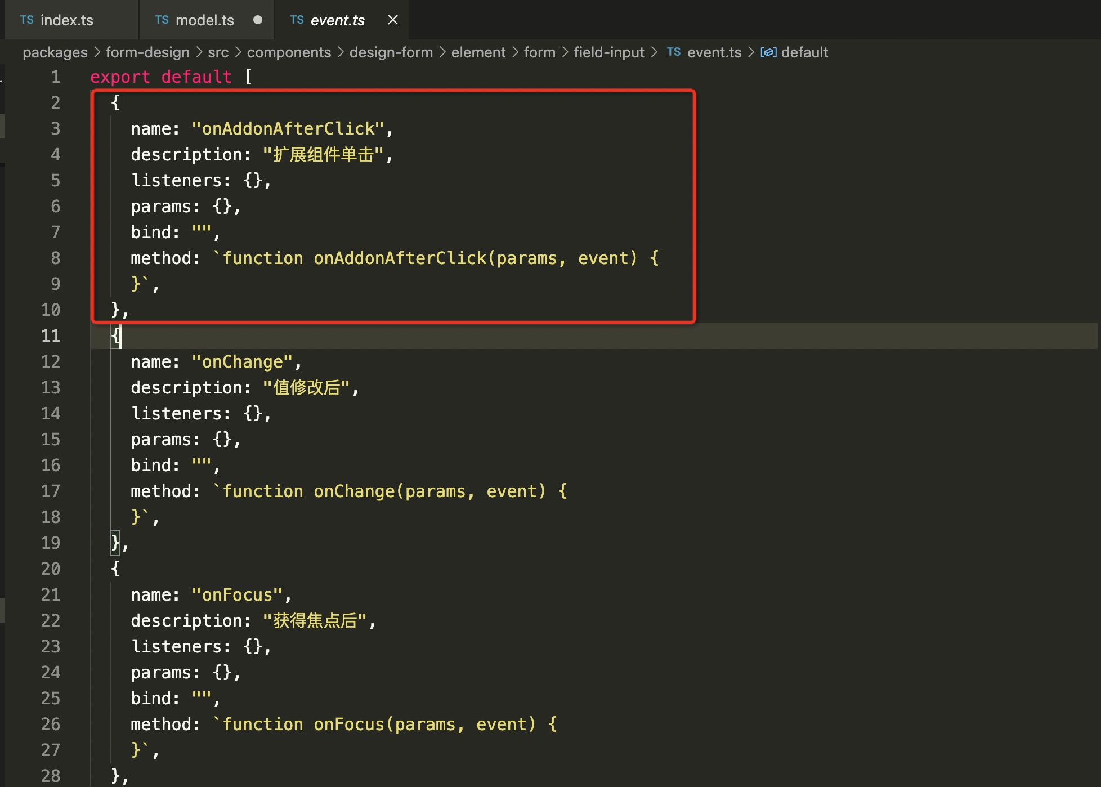Viewport: 1101px width, 787px height.
Task: Click the description string "扩展组件单击"
Action: [x=323, y=154]
